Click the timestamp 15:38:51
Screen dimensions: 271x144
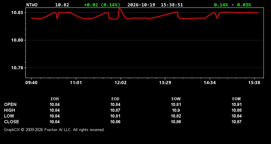pyautogui.click(x=172, y=5)
